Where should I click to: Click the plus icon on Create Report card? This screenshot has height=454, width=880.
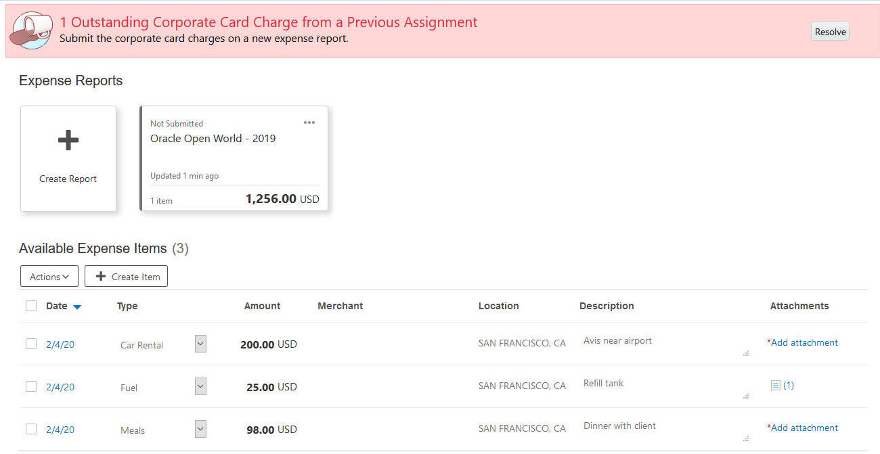[68, 141]
